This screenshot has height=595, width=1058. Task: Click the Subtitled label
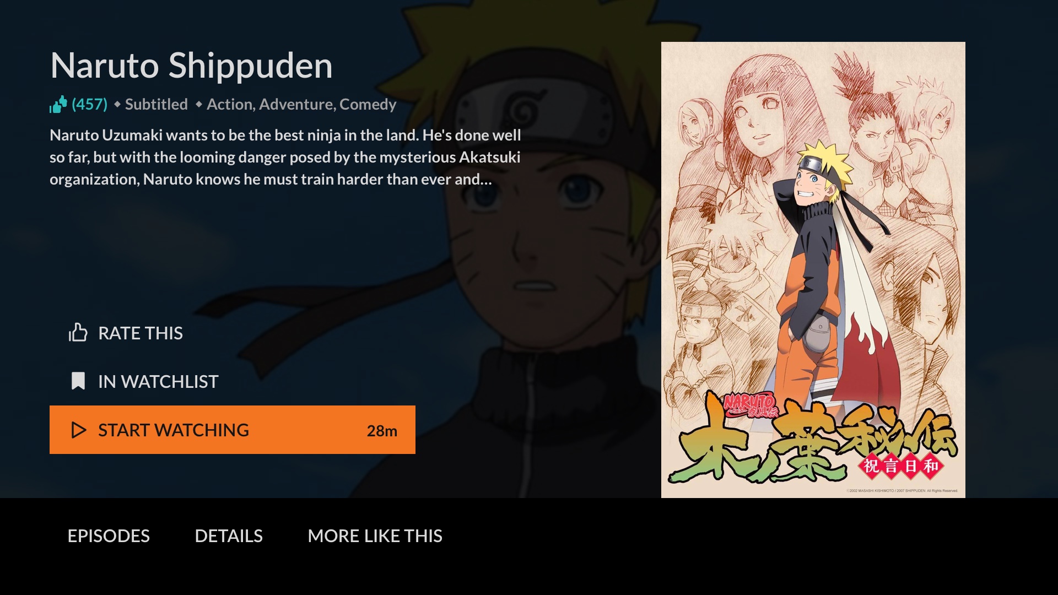coord(156,104)
